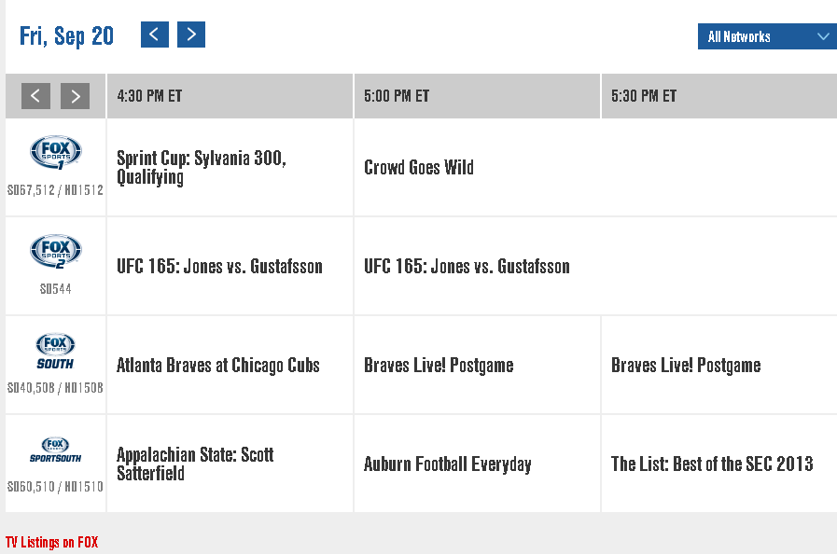837x554 pixels.
Task: Go to previous day with left arrow
Action: [155, 35]
